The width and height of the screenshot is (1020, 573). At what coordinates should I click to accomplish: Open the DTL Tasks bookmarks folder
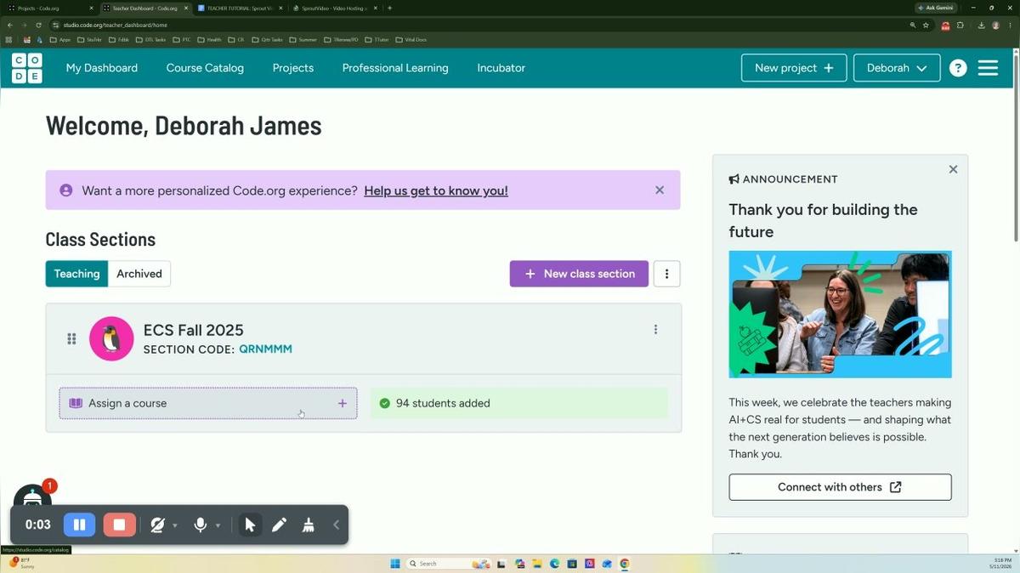click(x=151, y=39)
